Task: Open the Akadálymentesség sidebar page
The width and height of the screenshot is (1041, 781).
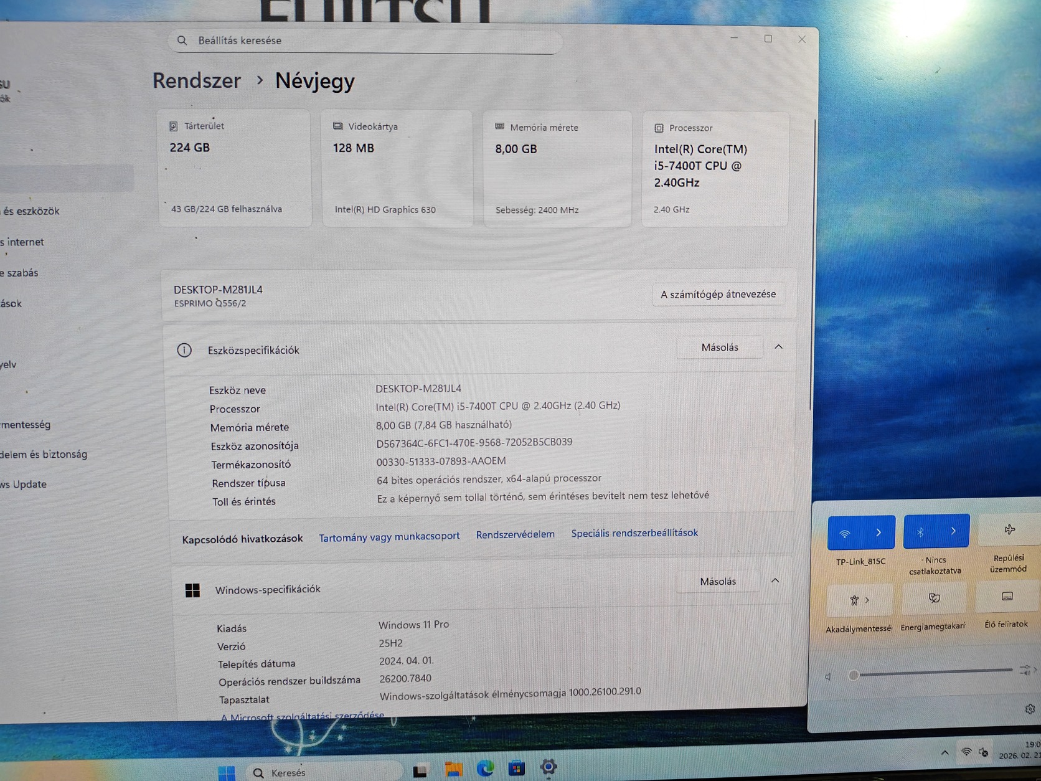Action: (26, 425)
